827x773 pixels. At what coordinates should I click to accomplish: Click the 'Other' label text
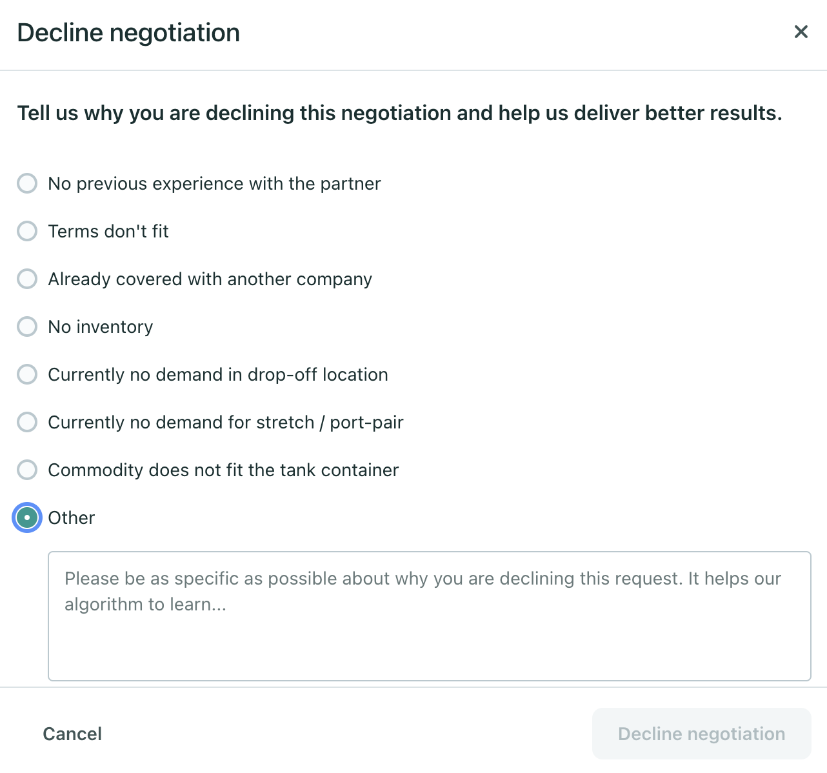72,518
